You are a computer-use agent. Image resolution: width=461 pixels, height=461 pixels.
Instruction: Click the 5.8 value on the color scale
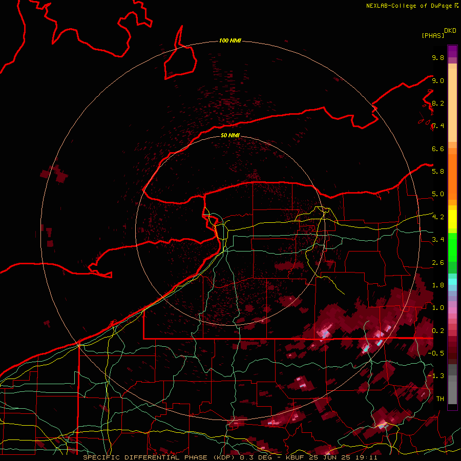click(x=438, y=171)
